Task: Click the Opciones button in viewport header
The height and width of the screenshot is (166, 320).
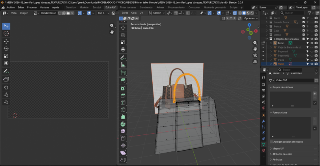Action: point(250,19)
